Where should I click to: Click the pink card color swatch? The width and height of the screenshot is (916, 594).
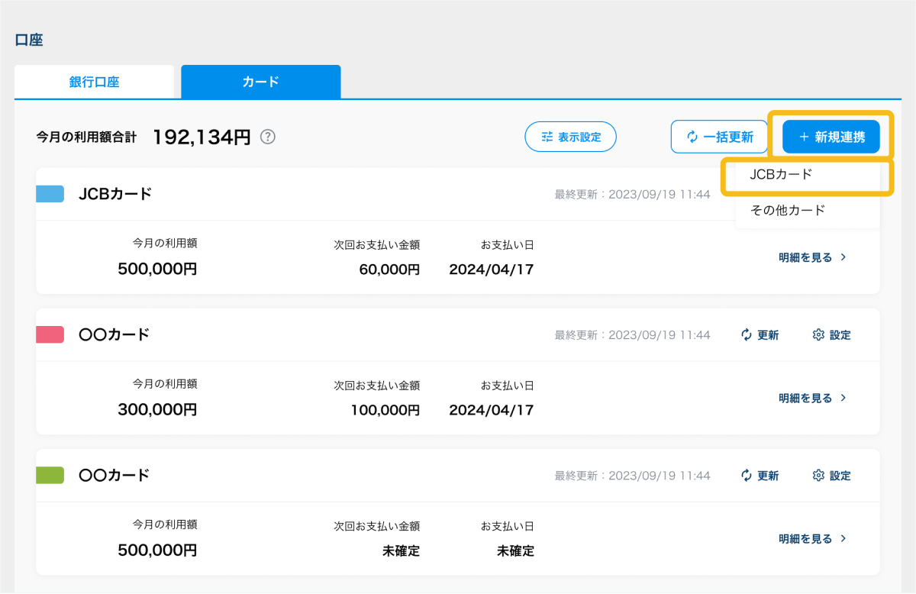click(x=50, y=334)
